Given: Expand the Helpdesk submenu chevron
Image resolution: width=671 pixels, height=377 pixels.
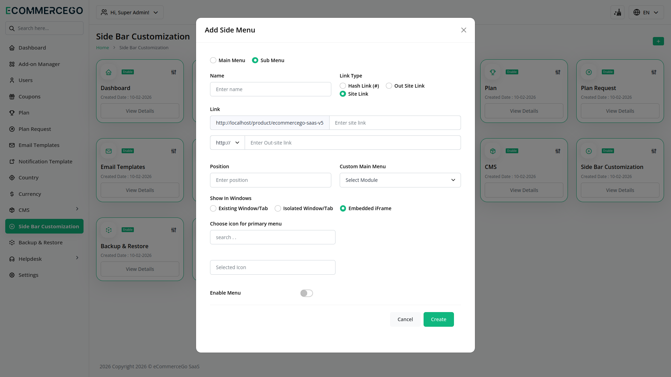Looking at the screenshot, I should (x=77, y=258).
